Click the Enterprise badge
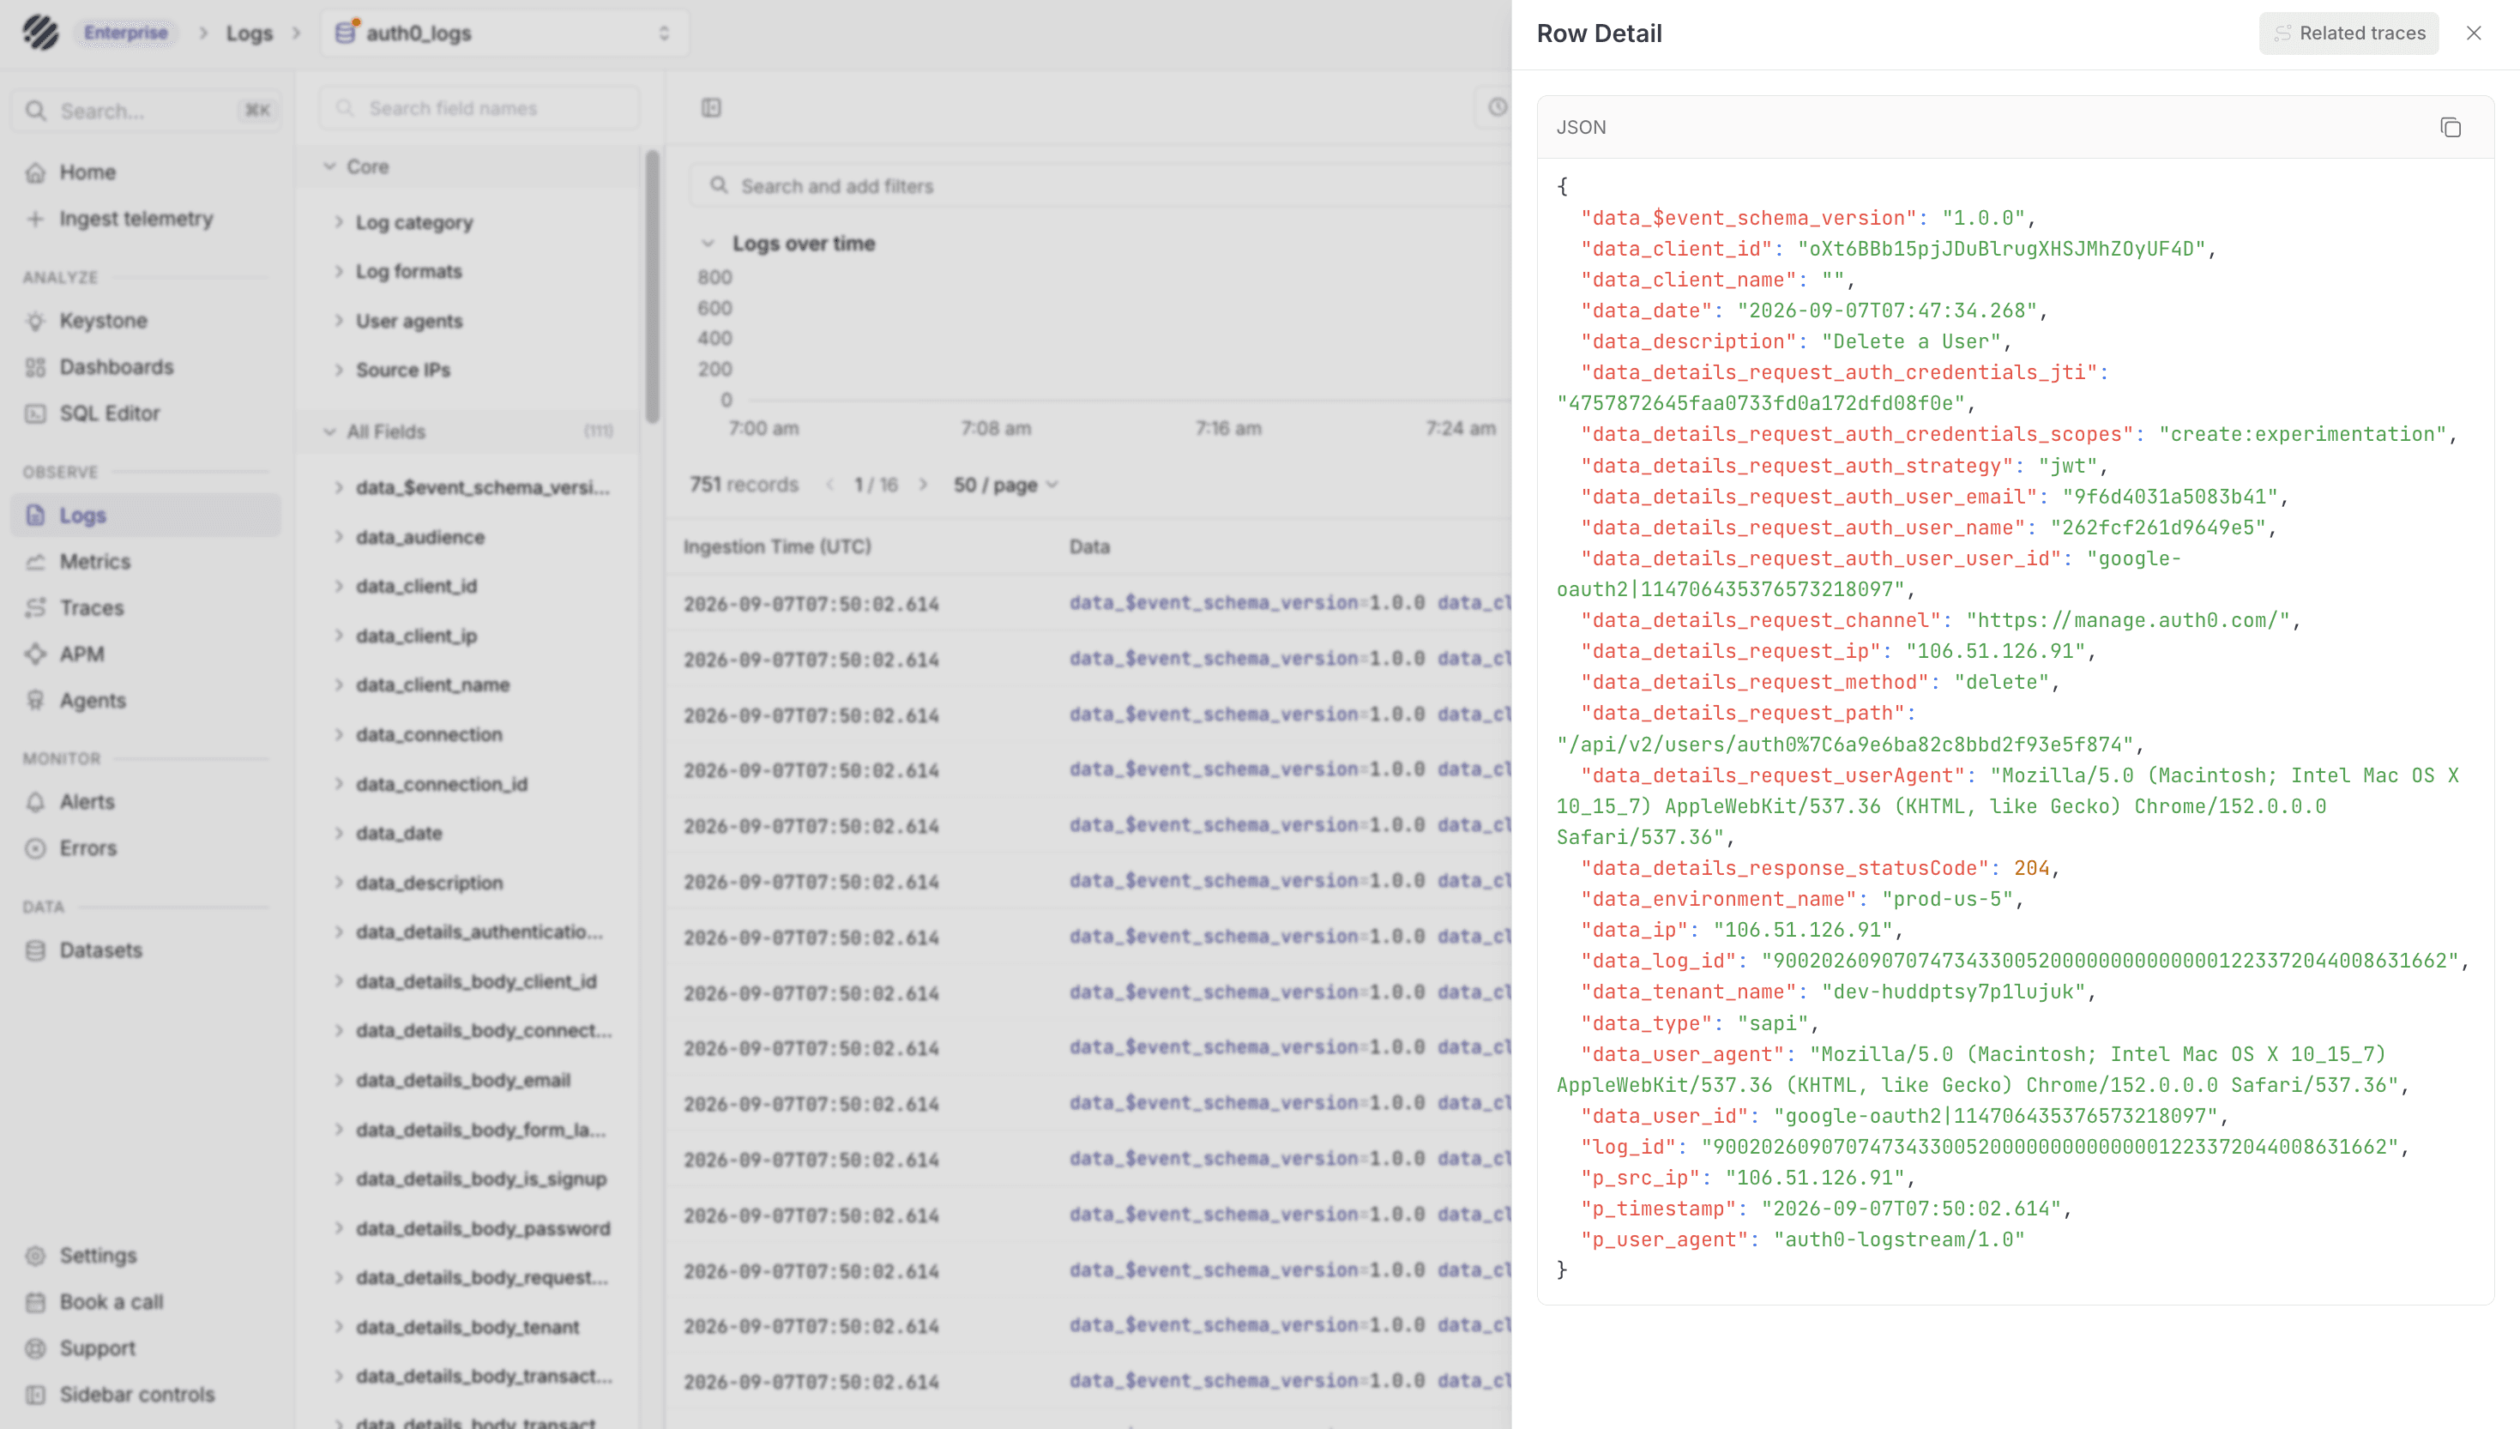 125,33
